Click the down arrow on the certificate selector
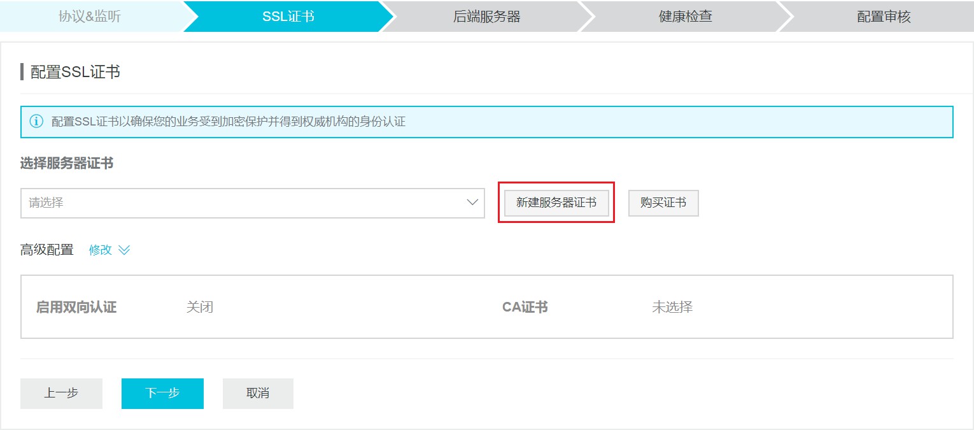This screenshot has width=974, height=430. (x=472, y=203)
